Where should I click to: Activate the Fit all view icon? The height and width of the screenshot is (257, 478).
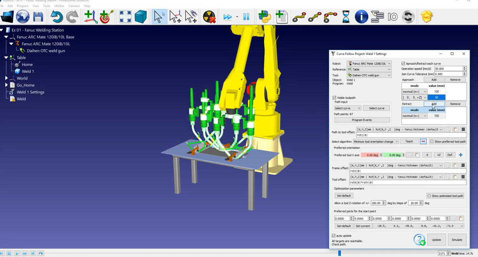[x=125, y=16]
